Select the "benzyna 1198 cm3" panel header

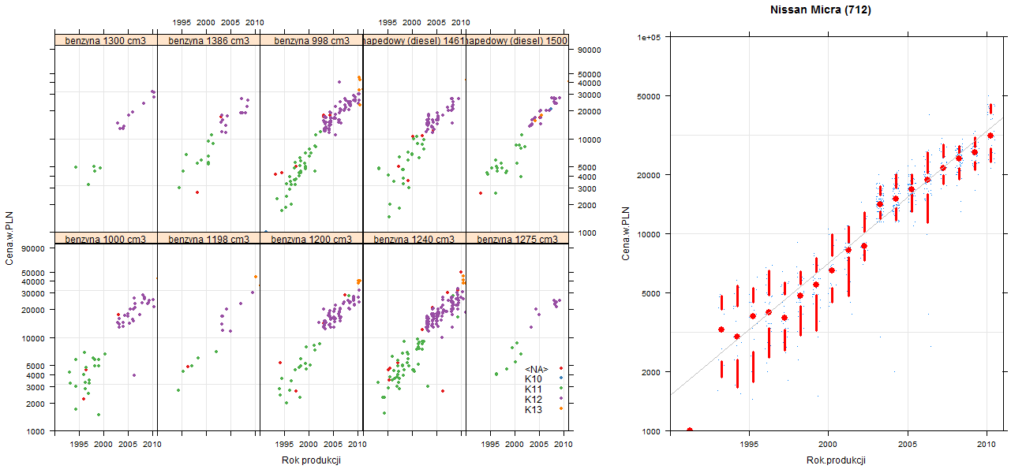pyautogui.click(x=208, y=239)
